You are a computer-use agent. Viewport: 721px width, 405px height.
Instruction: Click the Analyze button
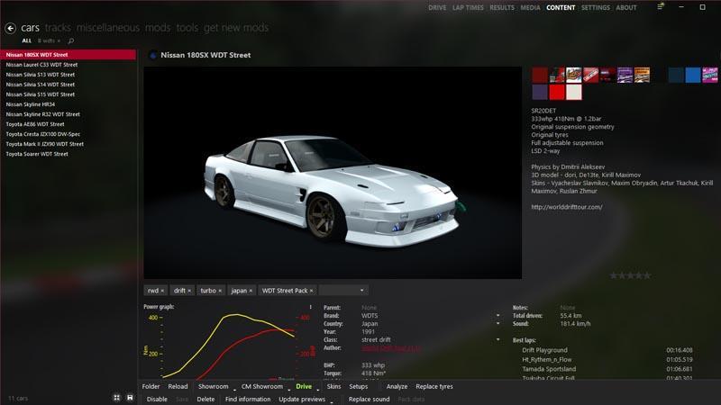pyautogui.click(x=397, y=387)
